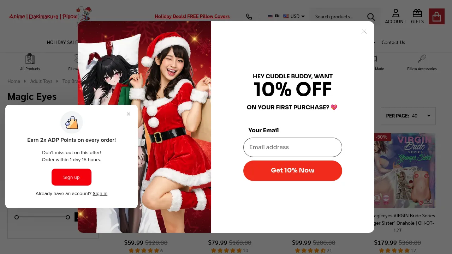Select the EN language selector

(274, 16)
